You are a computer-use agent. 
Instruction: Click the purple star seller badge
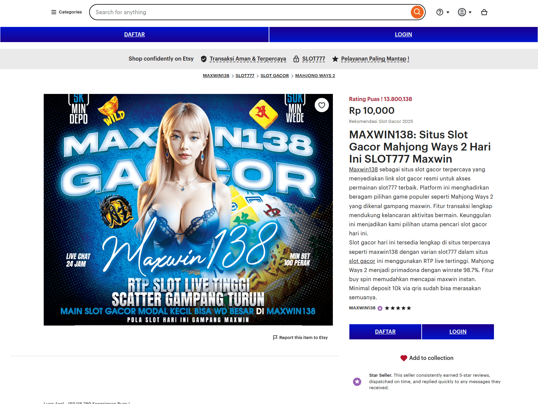click(x=380, y=308)
